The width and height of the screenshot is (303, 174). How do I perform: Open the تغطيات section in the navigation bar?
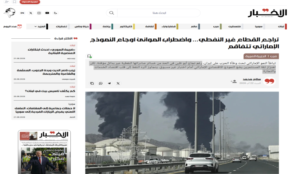point(62,26)
